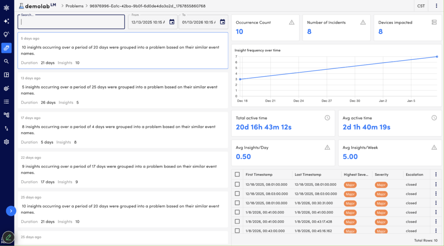The width and height of the screenshot is (444, 246).
Task: Open the list icon in sidebar
Action: pos(6,101)
